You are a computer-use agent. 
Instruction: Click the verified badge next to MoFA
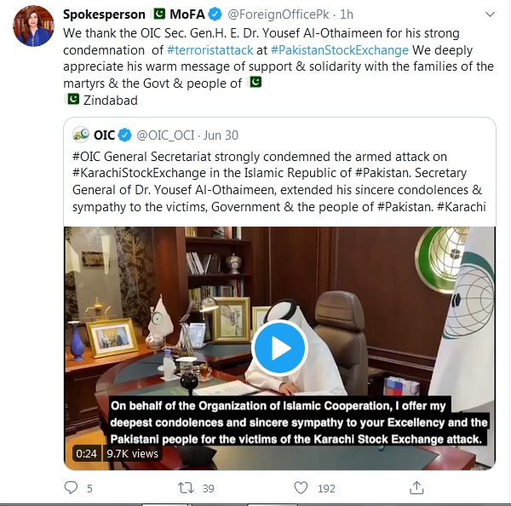click(215, 15)
